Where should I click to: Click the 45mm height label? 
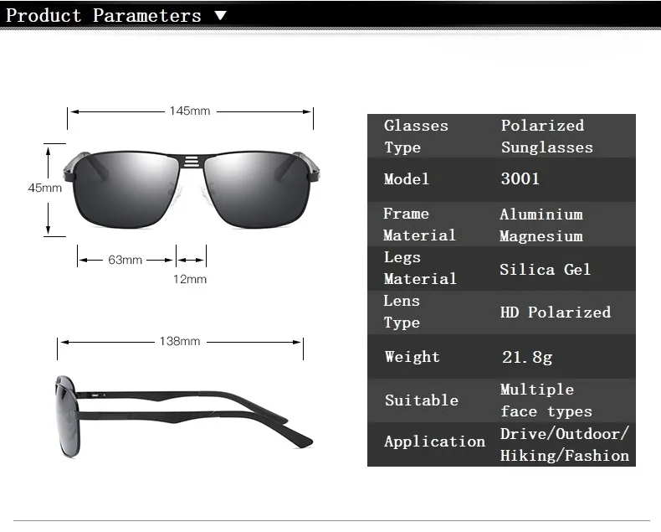click(44, 188)
